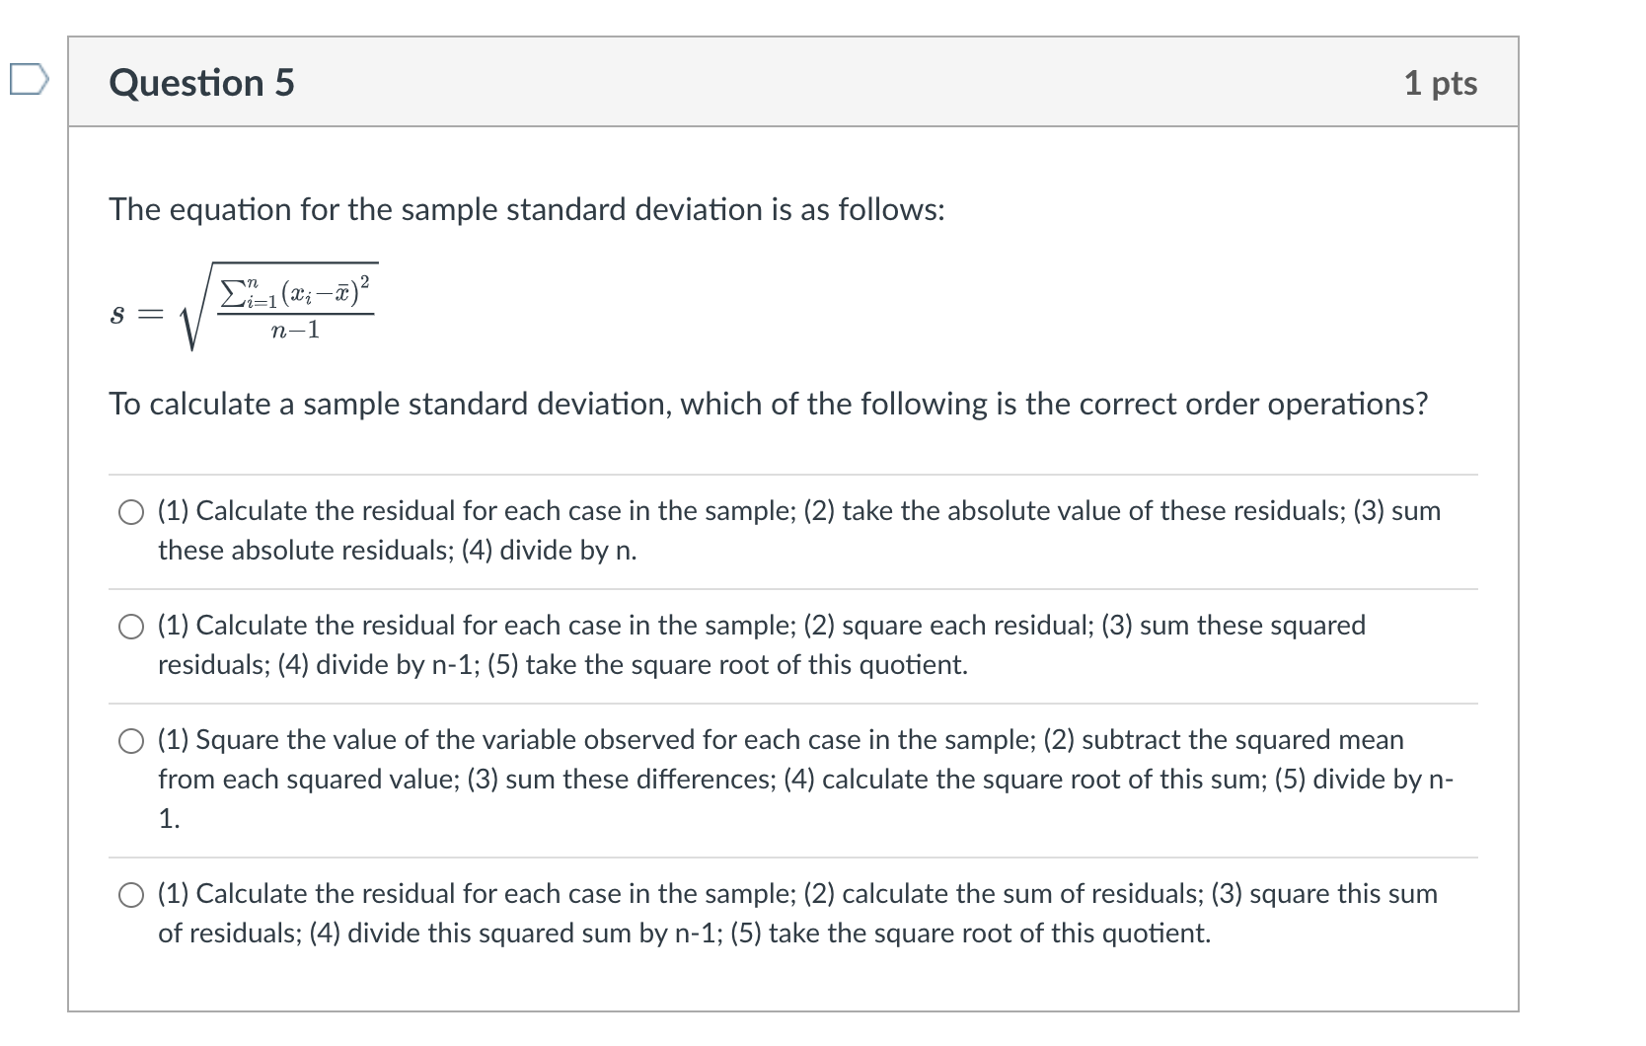This screenshot has width=1646, height=1046.
Task: Click the gray question header bar
Action: click(789, 83)
